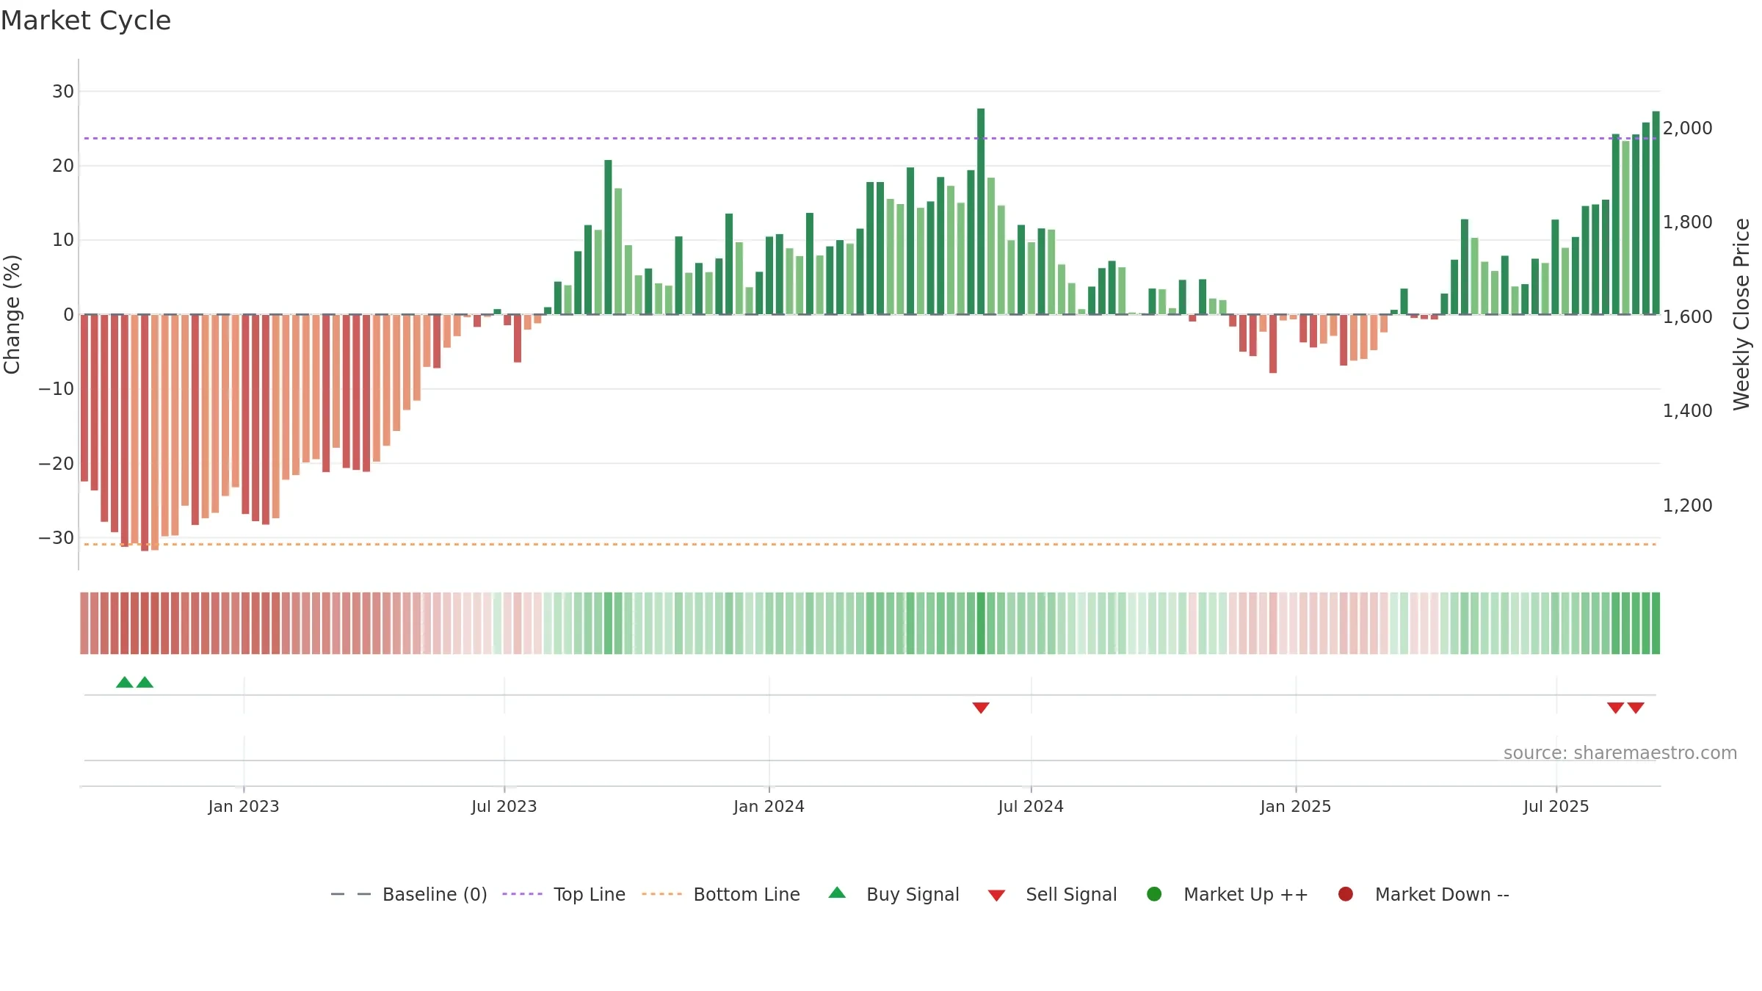This screenshot has height=991, width=1762.
Task: Toggle the Buy Signal legend label
Action: [913, 894]
